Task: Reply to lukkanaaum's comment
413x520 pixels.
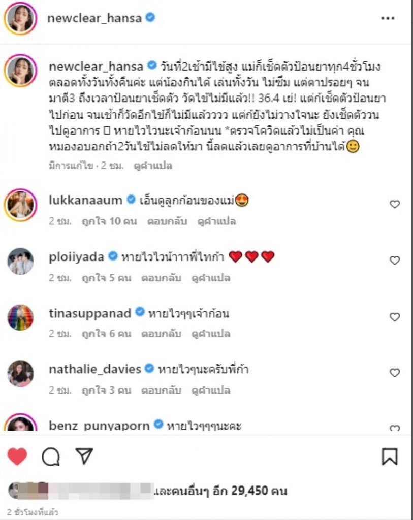Action: 167,221
